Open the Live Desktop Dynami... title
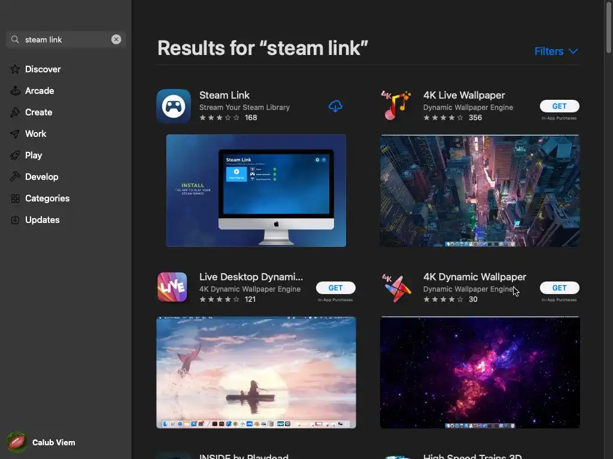The height and width of the screenshot is (459, 613). [x=251, y=277]
